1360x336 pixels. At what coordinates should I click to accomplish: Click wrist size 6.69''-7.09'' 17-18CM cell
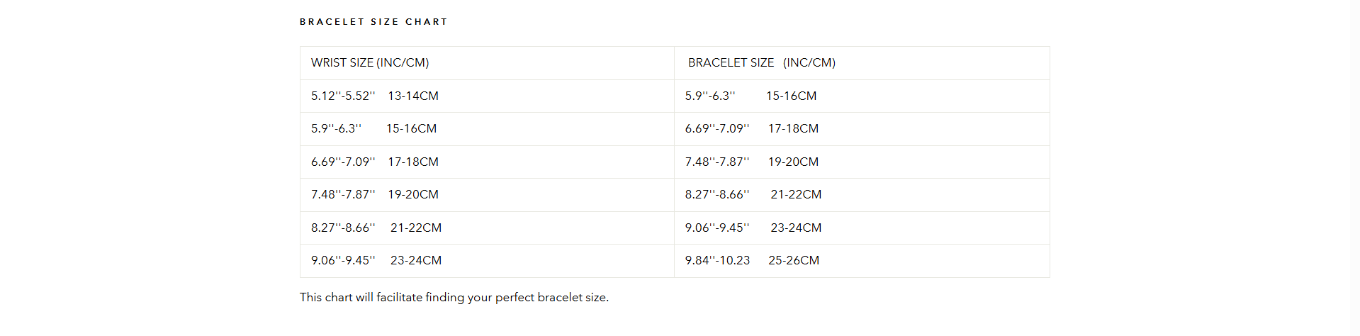click(487, 162)
